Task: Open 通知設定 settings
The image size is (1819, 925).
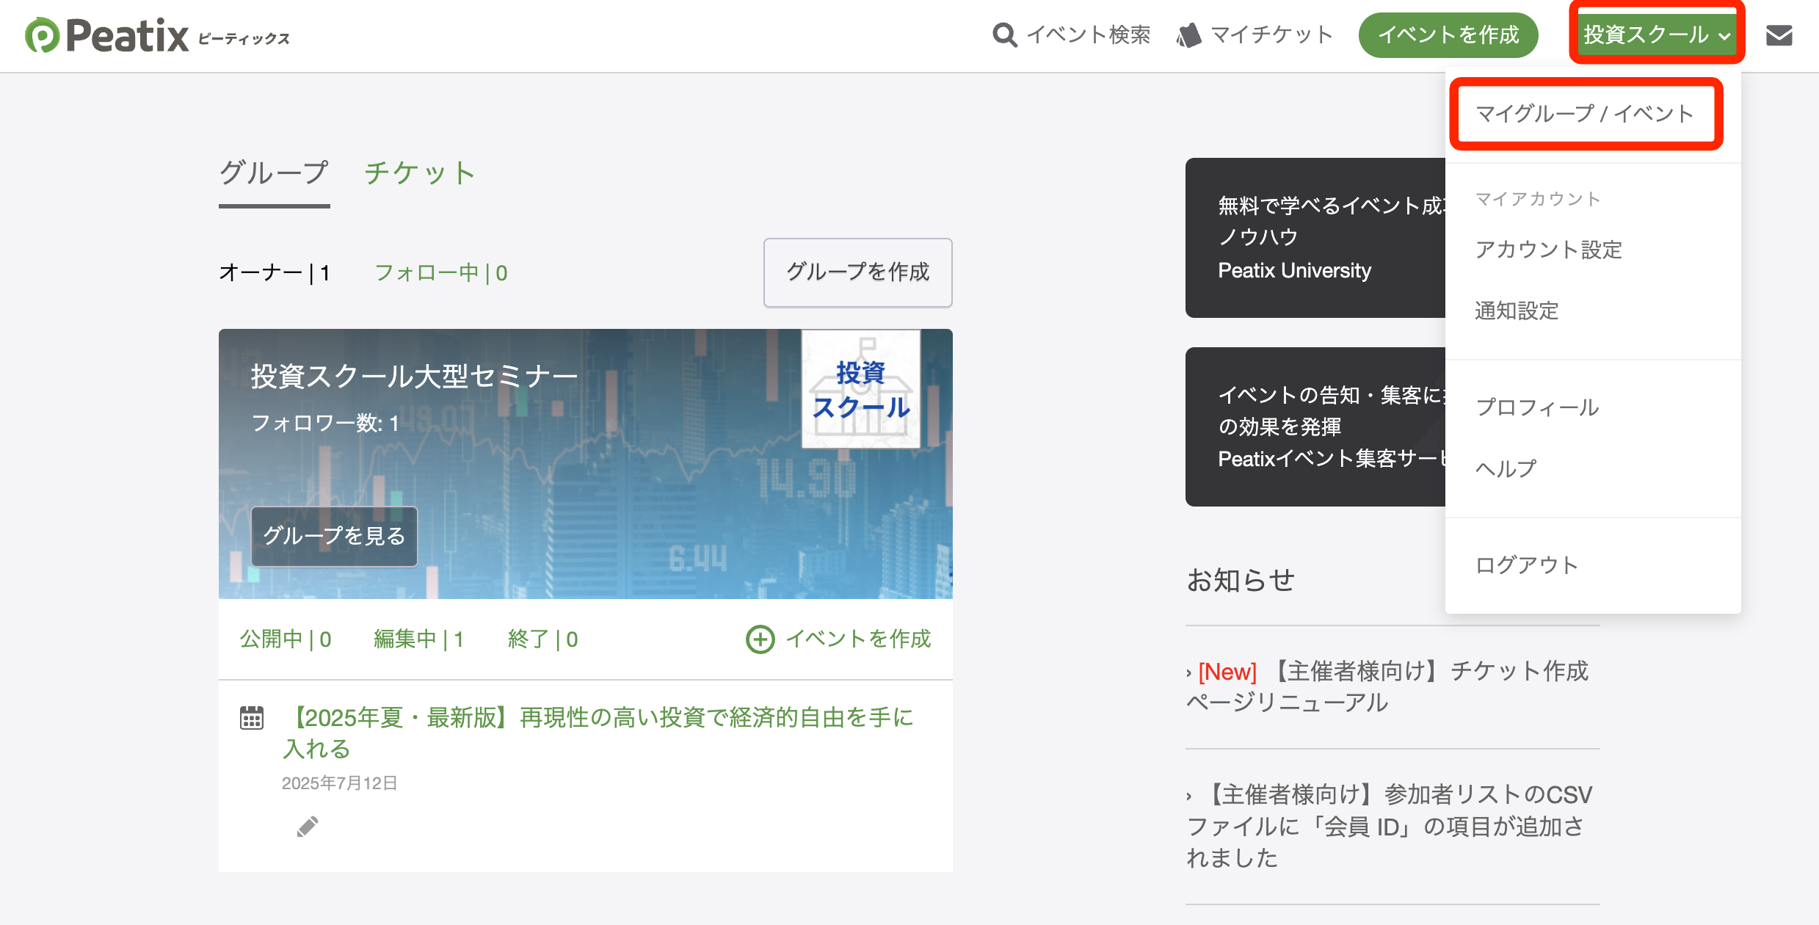Action: (1516, 311)
